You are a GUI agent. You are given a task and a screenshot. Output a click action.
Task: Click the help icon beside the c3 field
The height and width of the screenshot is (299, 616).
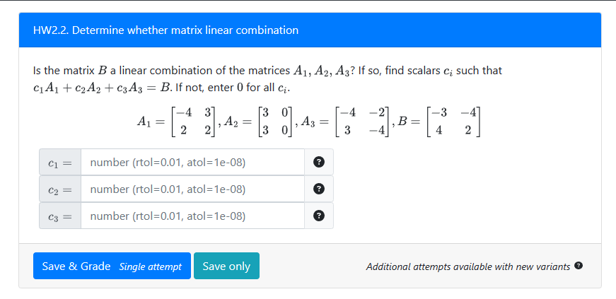[318, 216]
